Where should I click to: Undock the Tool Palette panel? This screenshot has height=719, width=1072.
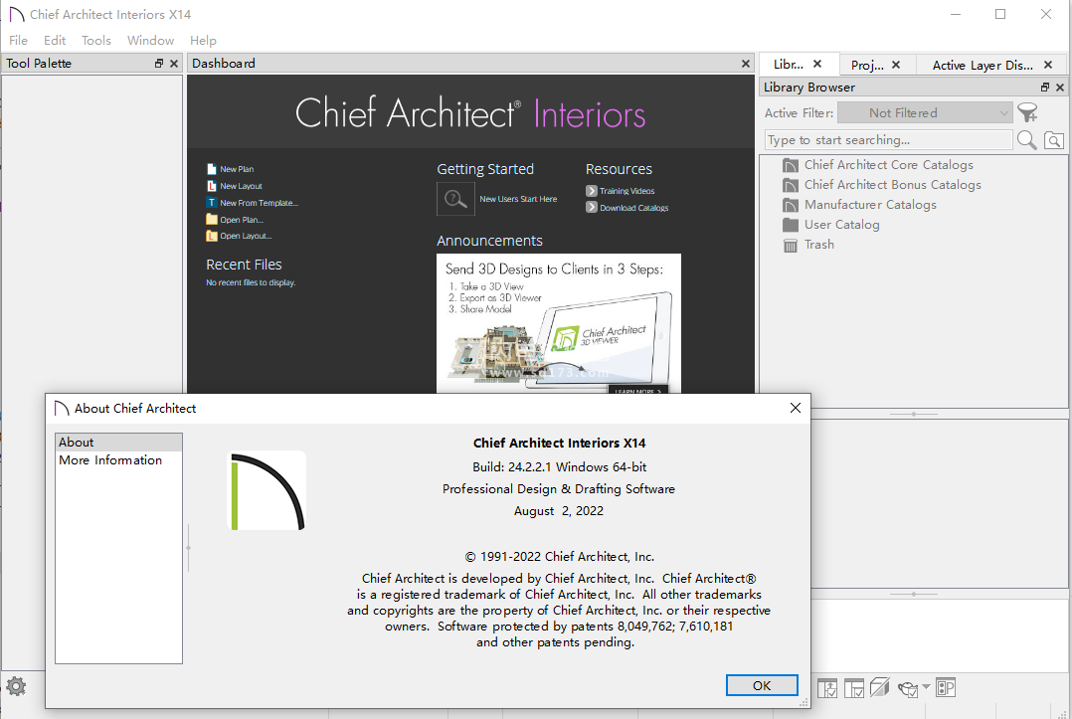(159, 63)
